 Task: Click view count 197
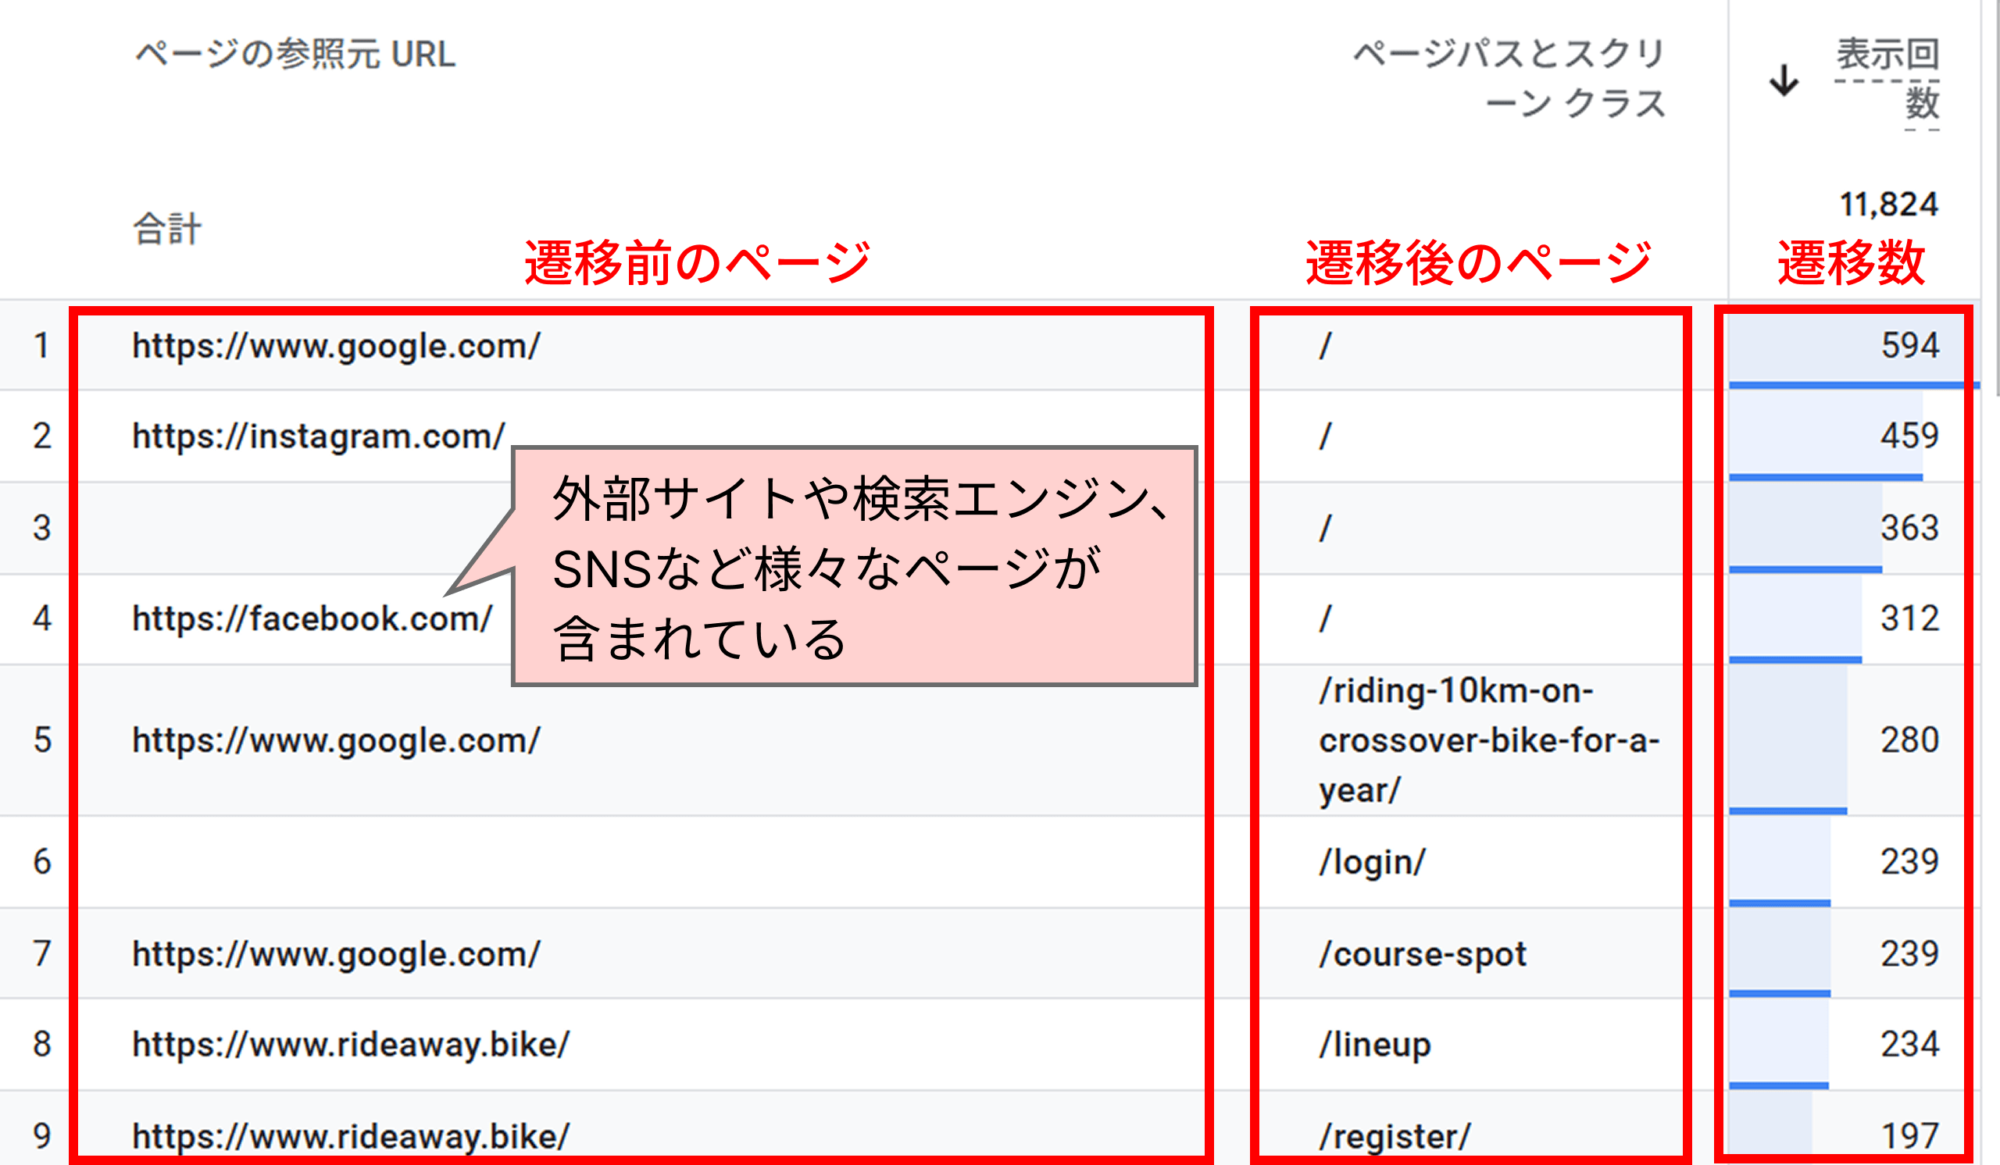click(1909, 1136)
